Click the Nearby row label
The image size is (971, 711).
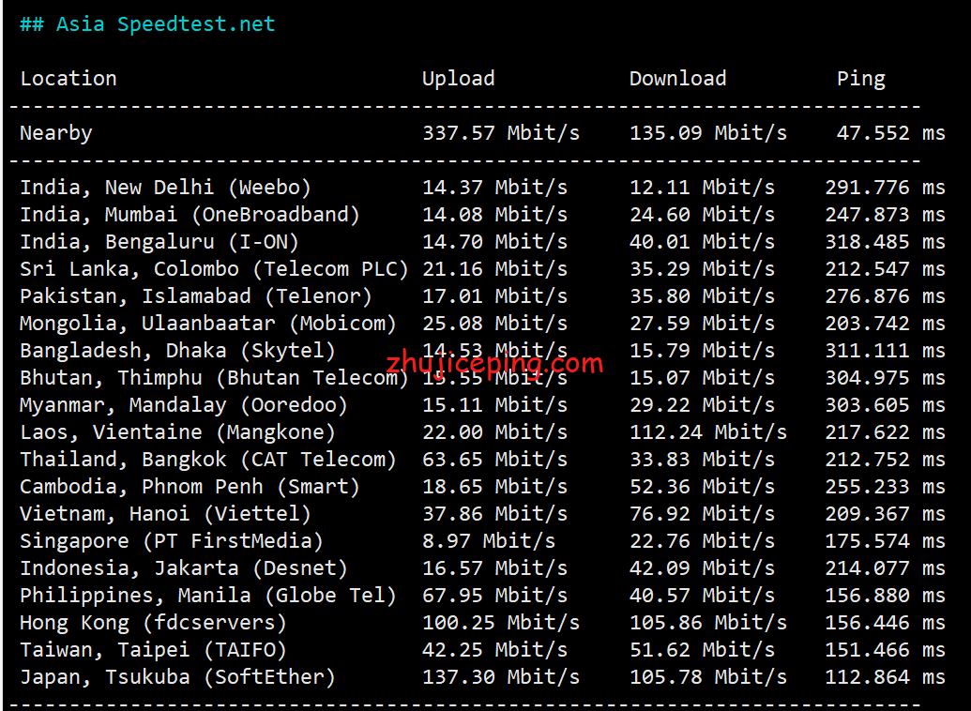point(55,133)
